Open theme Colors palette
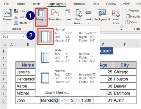141x109 pixels. click(x=21, y=11)
